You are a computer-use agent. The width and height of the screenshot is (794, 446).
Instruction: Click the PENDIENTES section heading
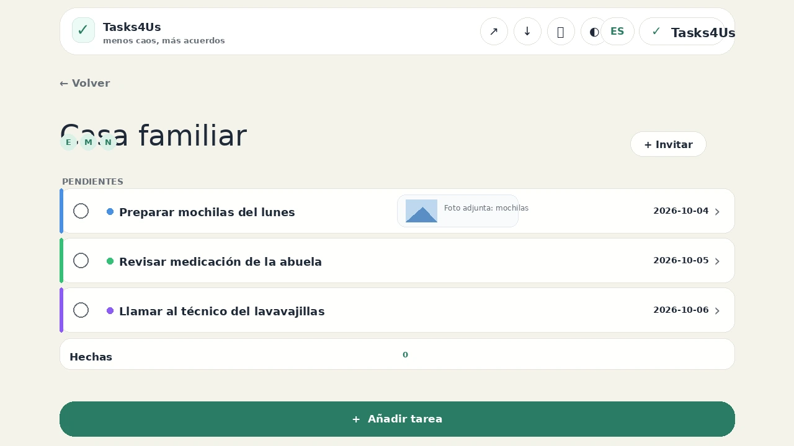click(x=92, y=182)
